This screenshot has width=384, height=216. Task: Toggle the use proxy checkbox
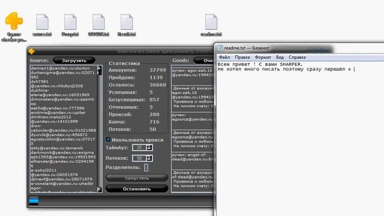pyautogui.click(x=108, y=140)
